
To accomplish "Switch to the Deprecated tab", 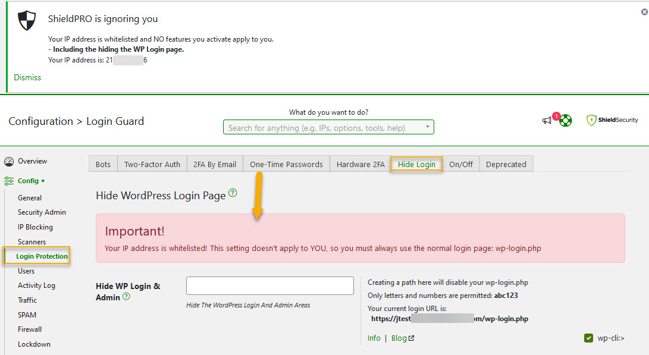I will click(506, 164).
